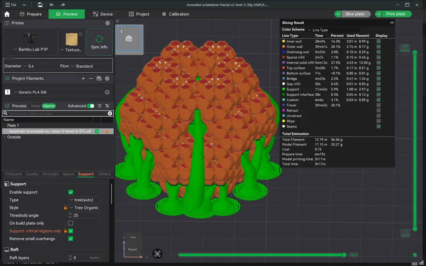Viewport: 426px width, 266px height.
Task: Open process settings list icon
Action: coord(99,106)
